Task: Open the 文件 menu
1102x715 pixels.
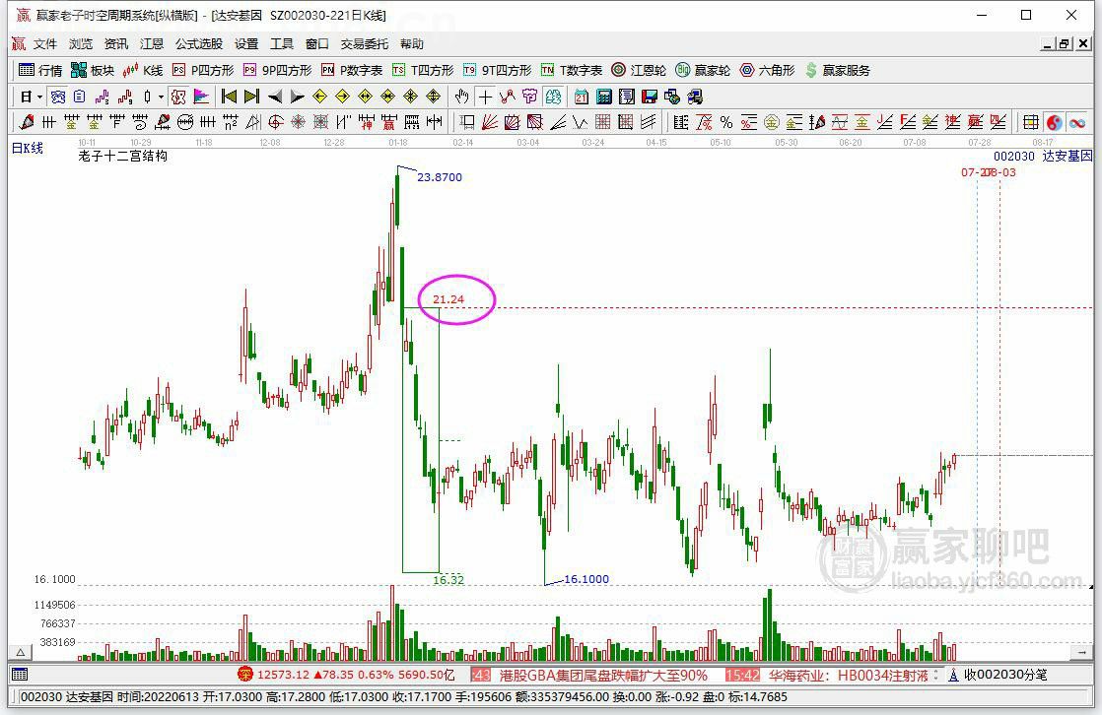Action: click(45, 44)
